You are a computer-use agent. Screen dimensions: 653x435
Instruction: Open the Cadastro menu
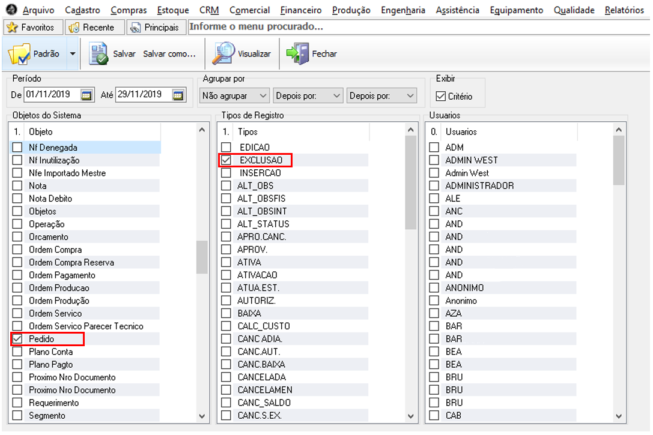coord(82,10)
